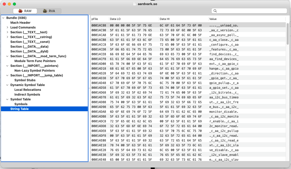Viewport: 291px width, 169px height.
Task: Select row at address 00014CF8
Action: pyautogui.click(x=188, y=59)
